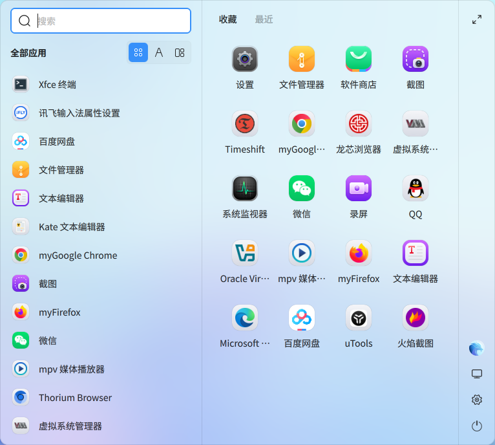This screenshot has width=495, height=445.
Task: Launch QQ penguin icon
Action: pyautogui.click(x=415, y=188)
